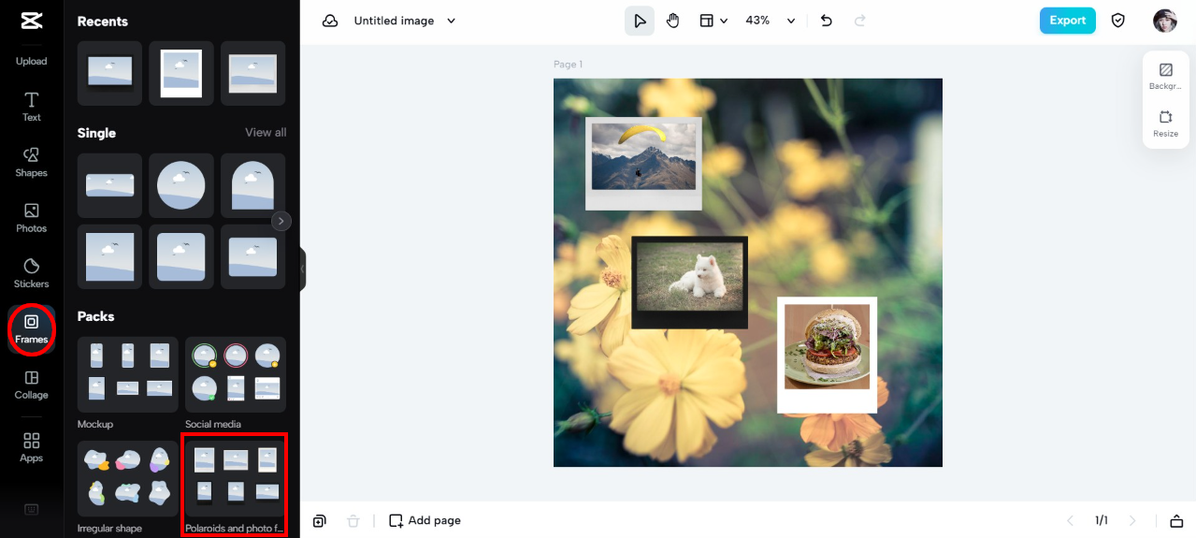1196x538 pixels.
Task: Open the user profile avatar
Action: point(1164,21)
